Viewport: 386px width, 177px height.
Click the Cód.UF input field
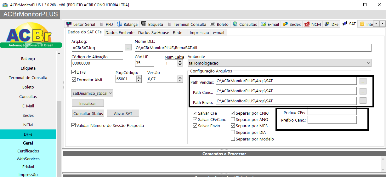tap(145, 63)
